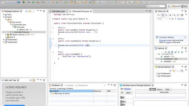
Task: Click the Spring Explorer leaf icon
Action: pos(156,67)
